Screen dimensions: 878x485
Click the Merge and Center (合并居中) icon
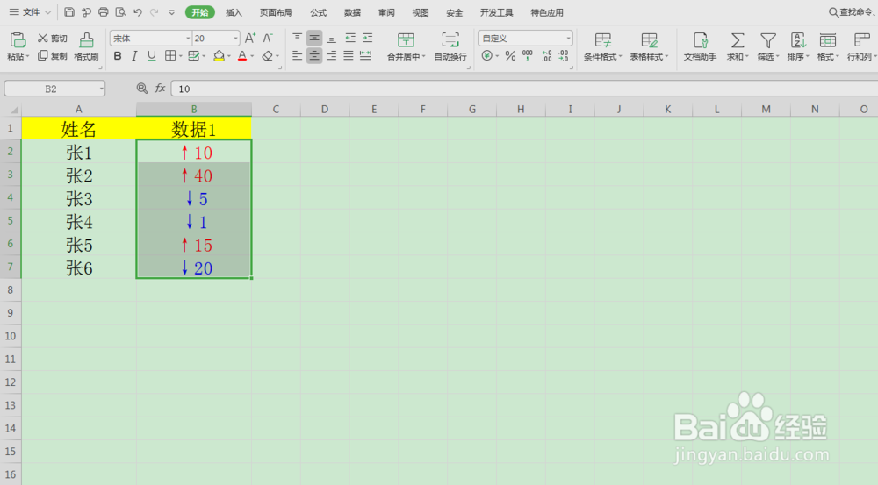pyautogui.click(x=406, y=40)
